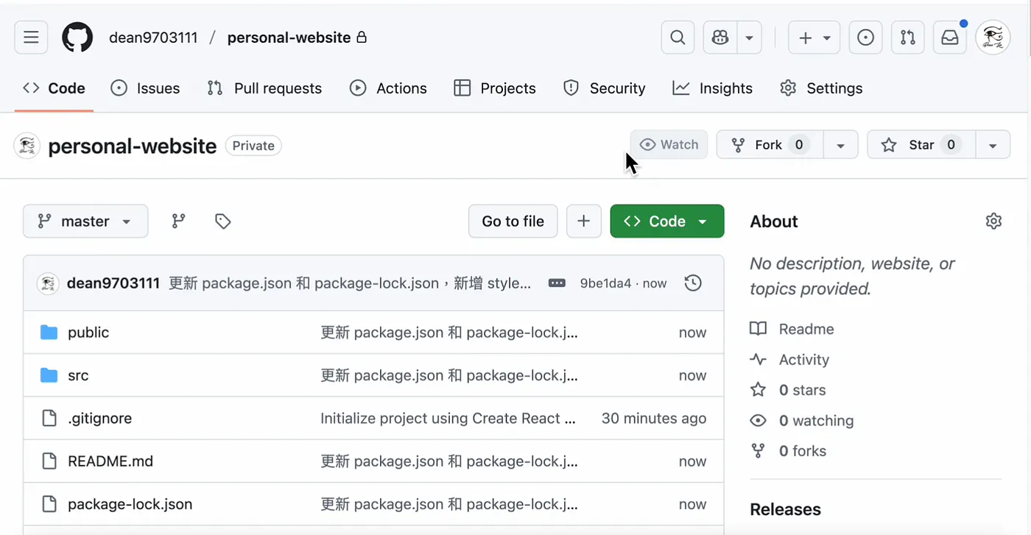Open the README.md file

(x=110, y=461)
